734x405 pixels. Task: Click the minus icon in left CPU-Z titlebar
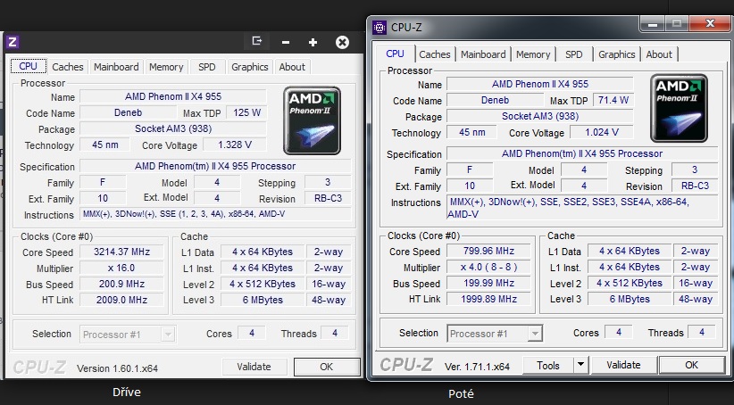click(x=286, y=43)
